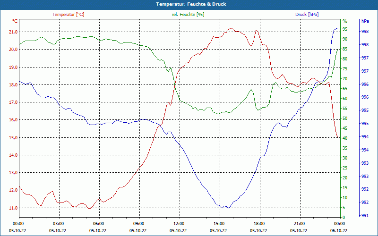Click the green '80' humidity axis value

point(345,59)
